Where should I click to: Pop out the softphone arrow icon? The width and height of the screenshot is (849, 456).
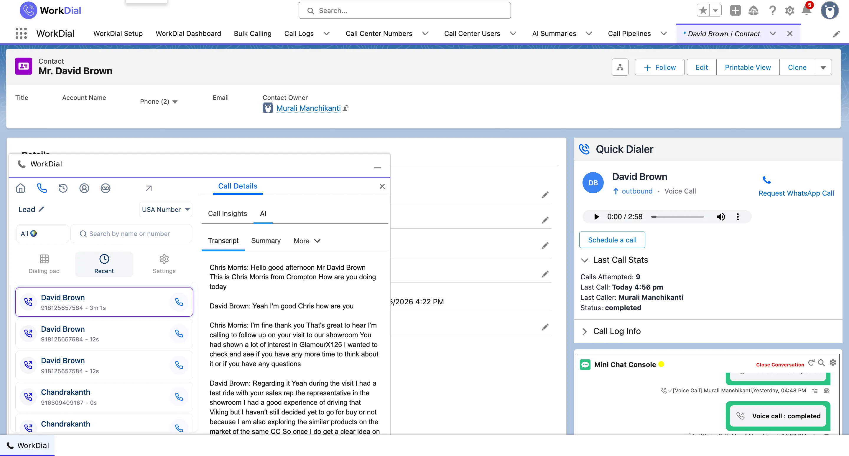coord(149,188)
